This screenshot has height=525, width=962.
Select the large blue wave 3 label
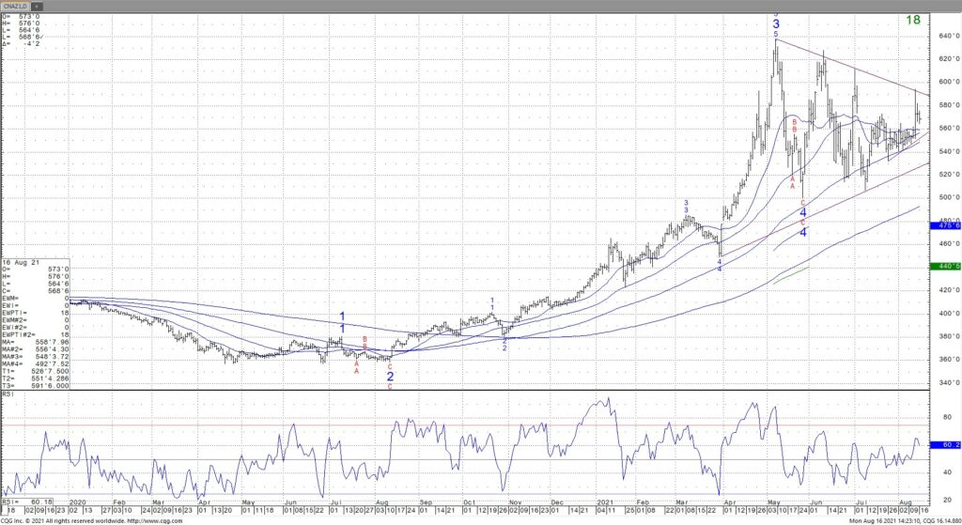[x=776, y=24]
